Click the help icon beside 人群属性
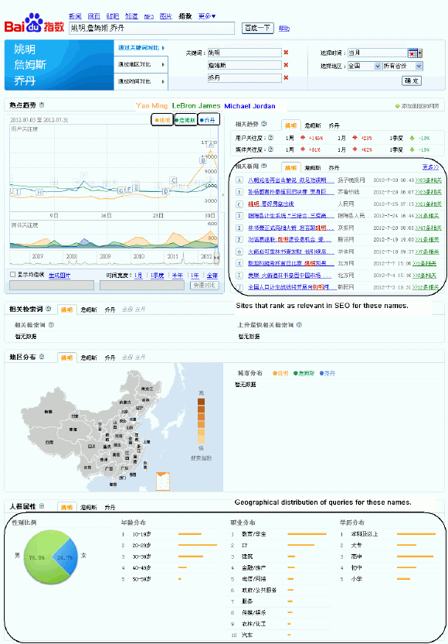The image size is (448, 644). coord(42,506)
